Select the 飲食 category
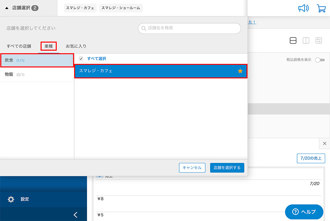Image resolution: width=330 pixels, height=221 pixels. [x=37, y=60]
